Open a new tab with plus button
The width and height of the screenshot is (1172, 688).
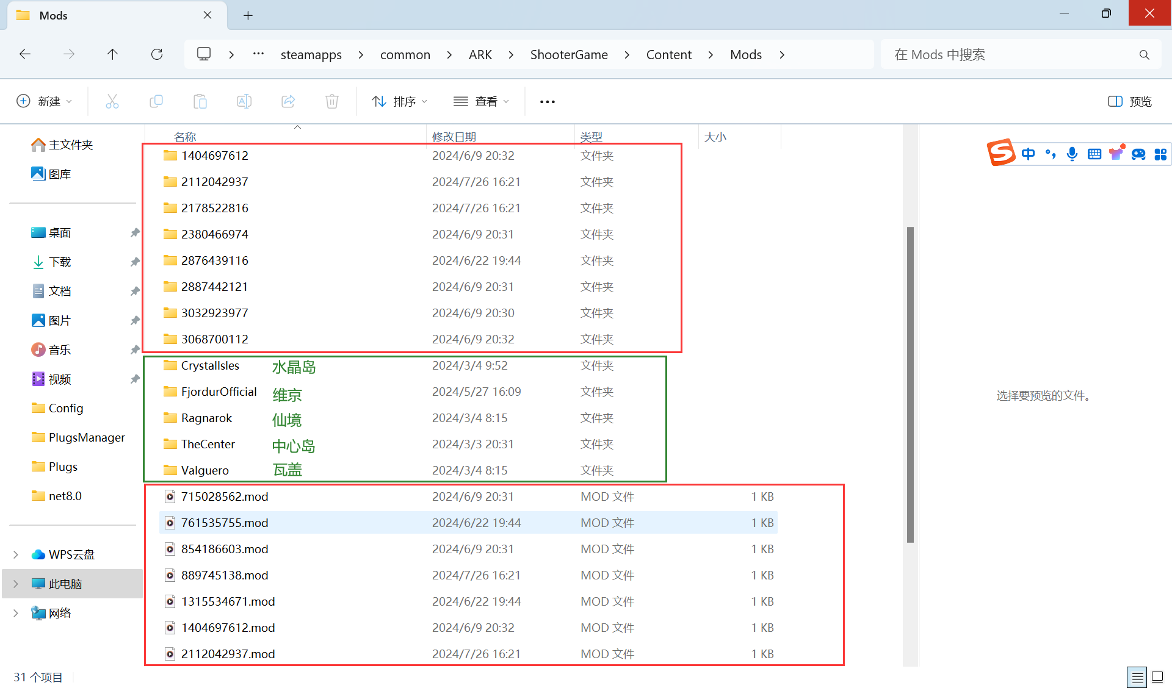pos(248,15)
